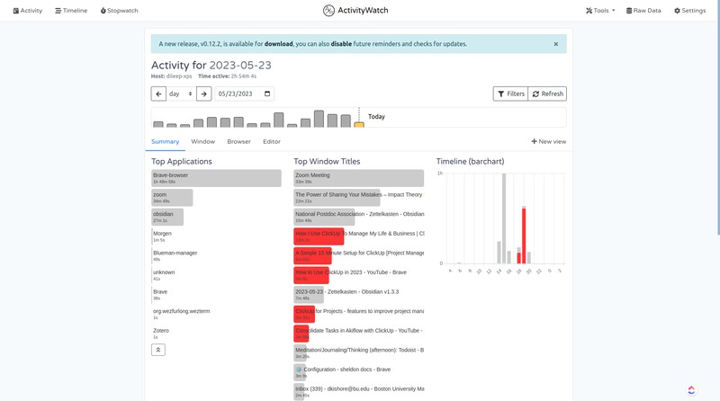Select How to Use ClickUp in 2023 title
This screenshot has height=401, width=720.
click(351, 275)
